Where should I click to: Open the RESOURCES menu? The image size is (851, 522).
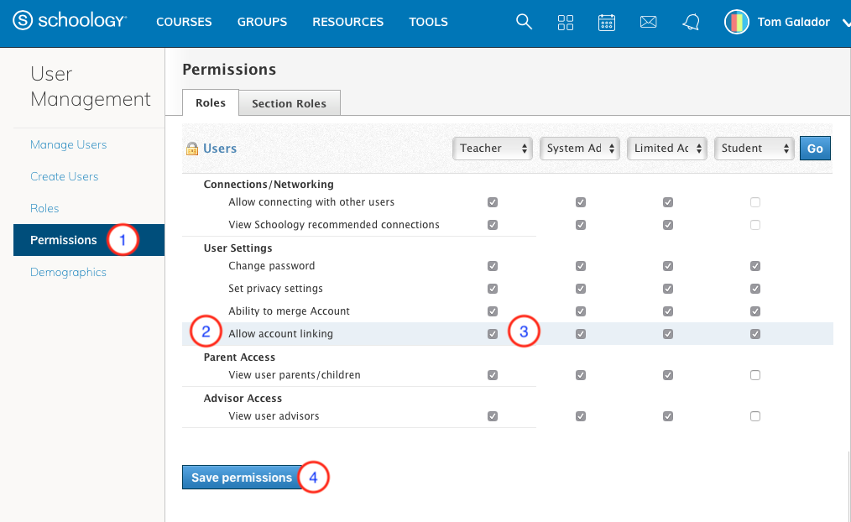[x=347, y=22]
